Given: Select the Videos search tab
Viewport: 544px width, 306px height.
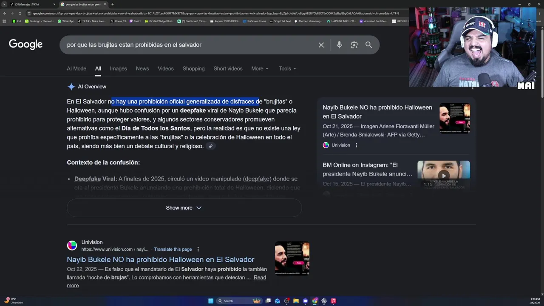Looking at the screenshot, I should (166, 68).
